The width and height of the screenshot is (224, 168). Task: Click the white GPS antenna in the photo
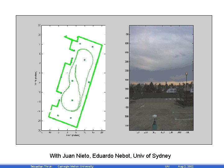point(155,116)
